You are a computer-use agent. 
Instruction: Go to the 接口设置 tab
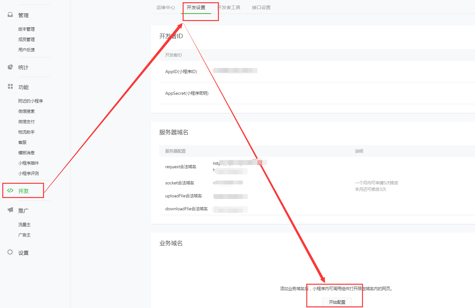pos(261,7)
